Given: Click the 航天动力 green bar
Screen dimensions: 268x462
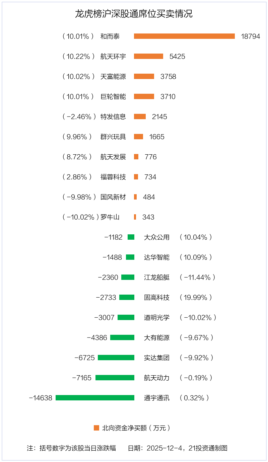Looking at the screenshot, I should coord(115,378).
